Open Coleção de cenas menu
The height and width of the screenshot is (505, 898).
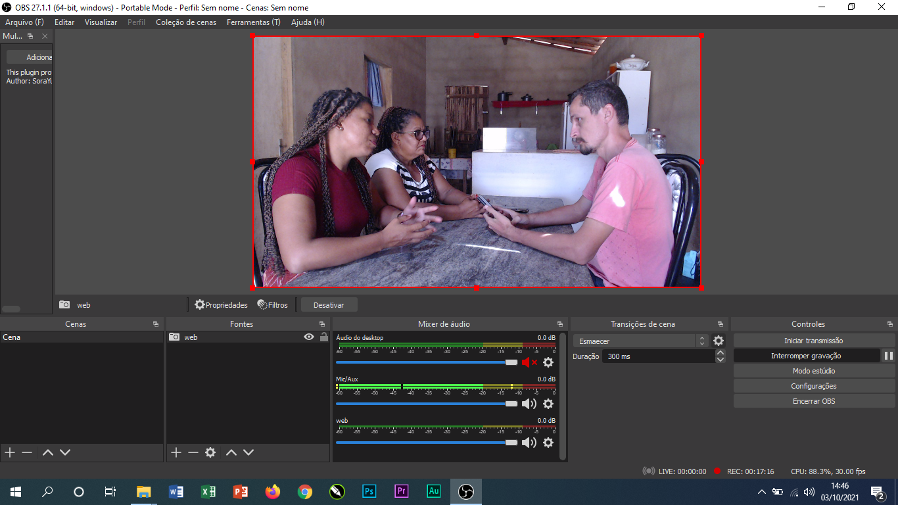pos(186,22)
